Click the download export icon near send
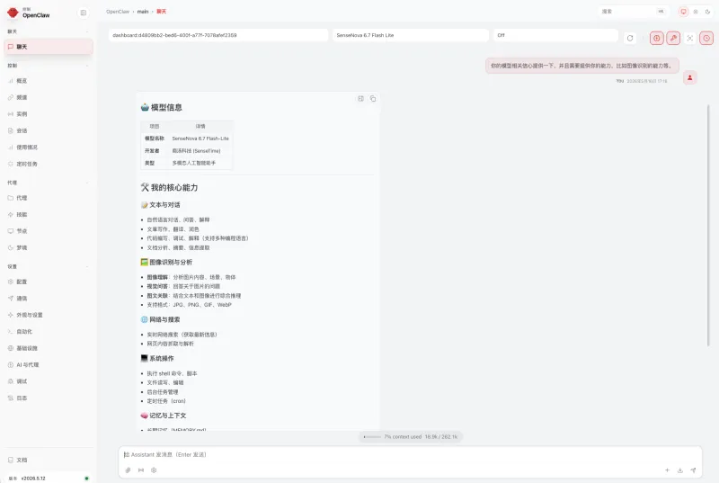 pyautogui.click(x=680, y=470)
